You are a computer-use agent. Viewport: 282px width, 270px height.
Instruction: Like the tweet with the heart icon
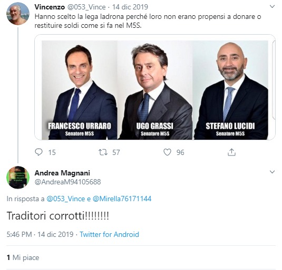(x=167, y=152)
